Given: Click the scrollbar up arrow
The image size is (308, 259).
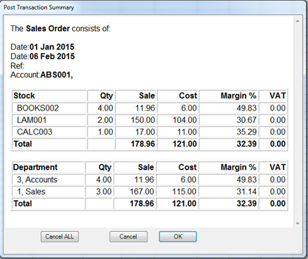Looking at the screenshot, I should pyautogui.click(x=297, y=21).
